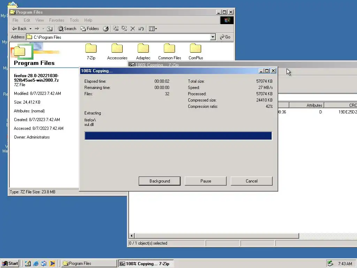Click the Copy To toolbar icon
357x268 pixels.
[124, 29]
